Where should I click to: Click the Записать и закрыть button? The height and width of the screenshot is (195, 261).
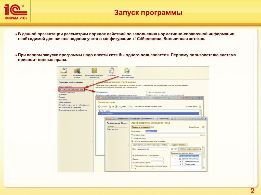coord(141,127)
